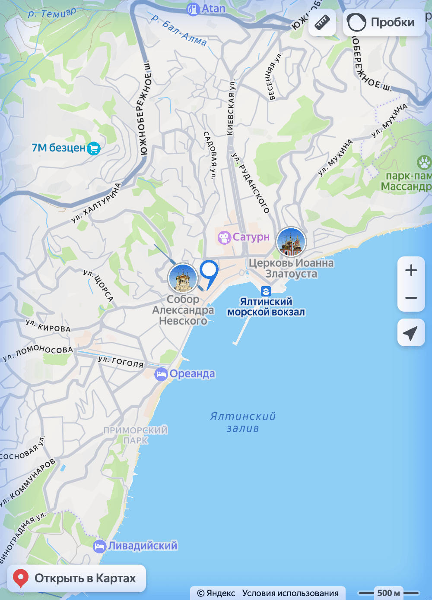Screen dimensions: 432x600
Task: Open Церковь Иоанна Златоуста photo marker
Action: (x=291, y=242)
